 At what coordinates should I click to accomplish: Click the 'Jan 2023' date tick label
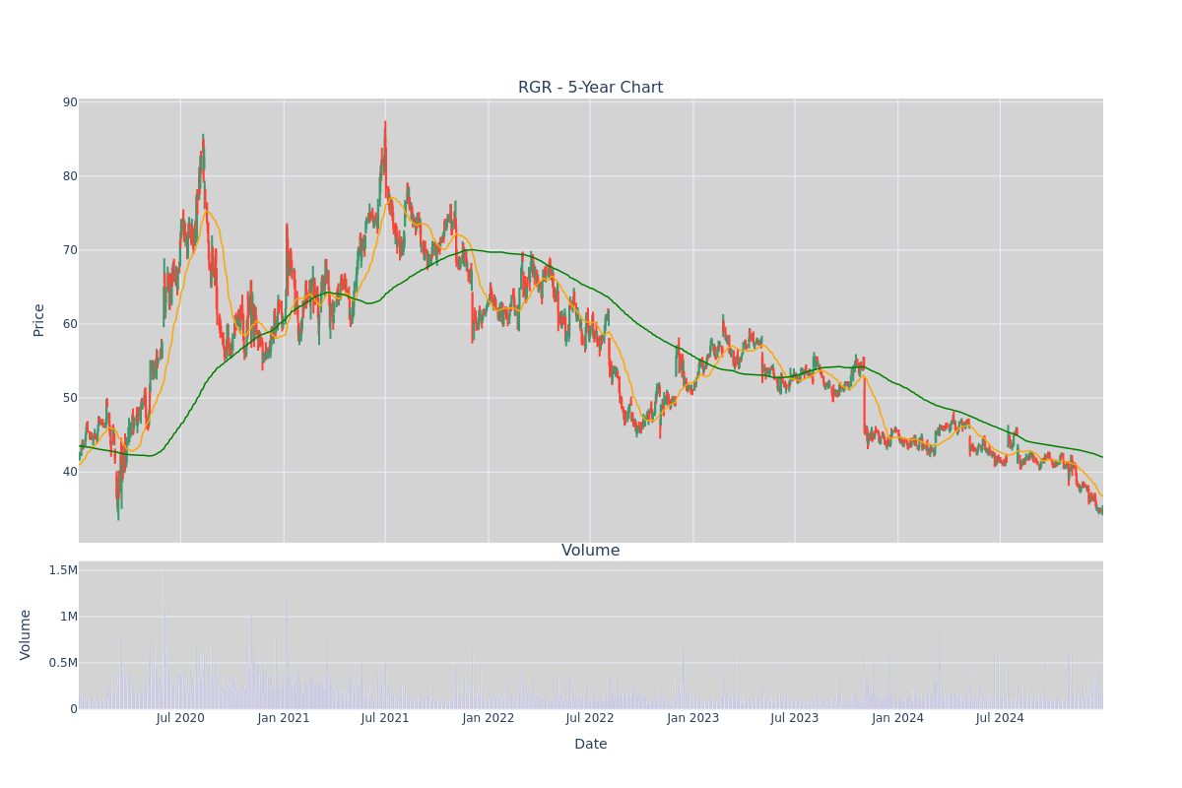693,718
